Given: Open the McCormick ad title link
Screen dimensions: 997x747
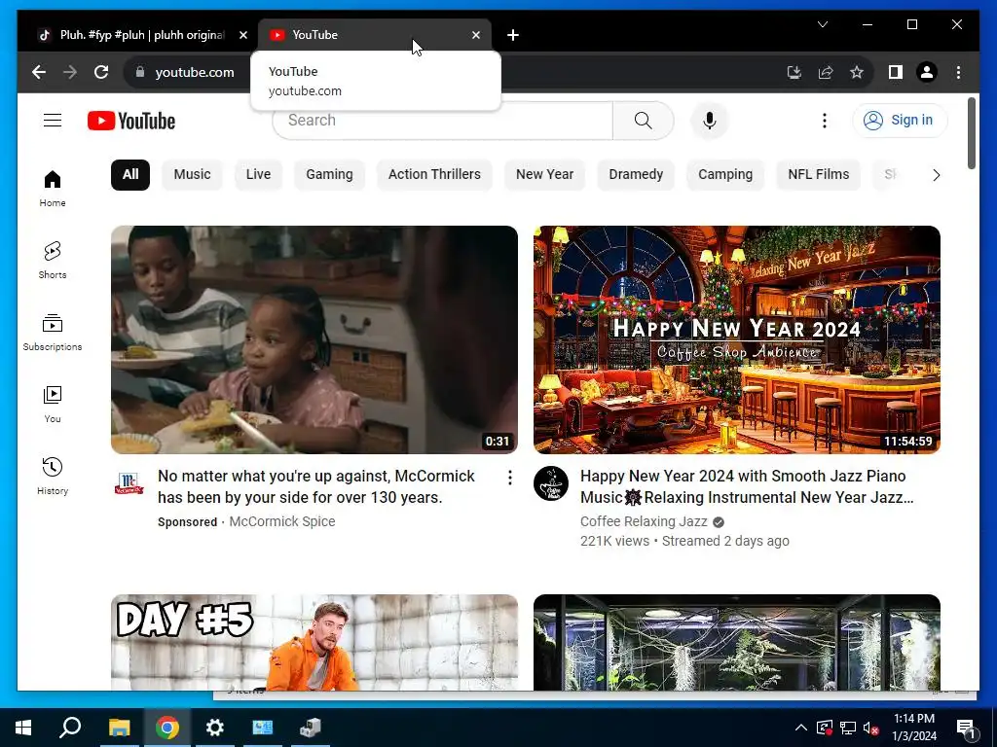Looking at the screenshot, I should pos(316,486).
